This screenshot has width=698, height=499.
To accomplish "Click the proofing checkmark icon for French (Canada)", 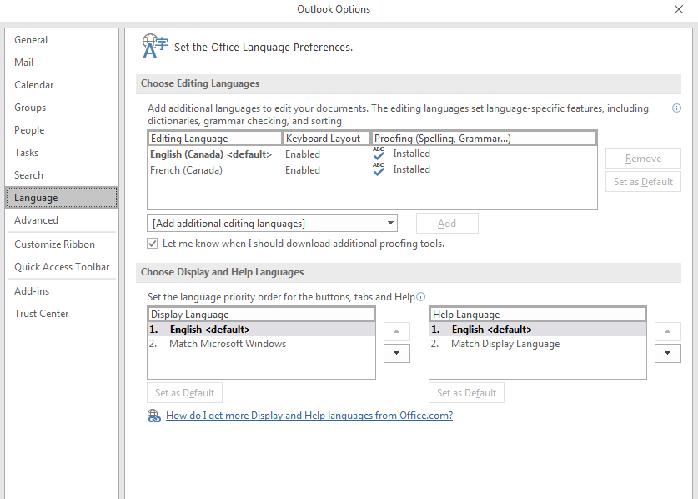I will (379, 169).
